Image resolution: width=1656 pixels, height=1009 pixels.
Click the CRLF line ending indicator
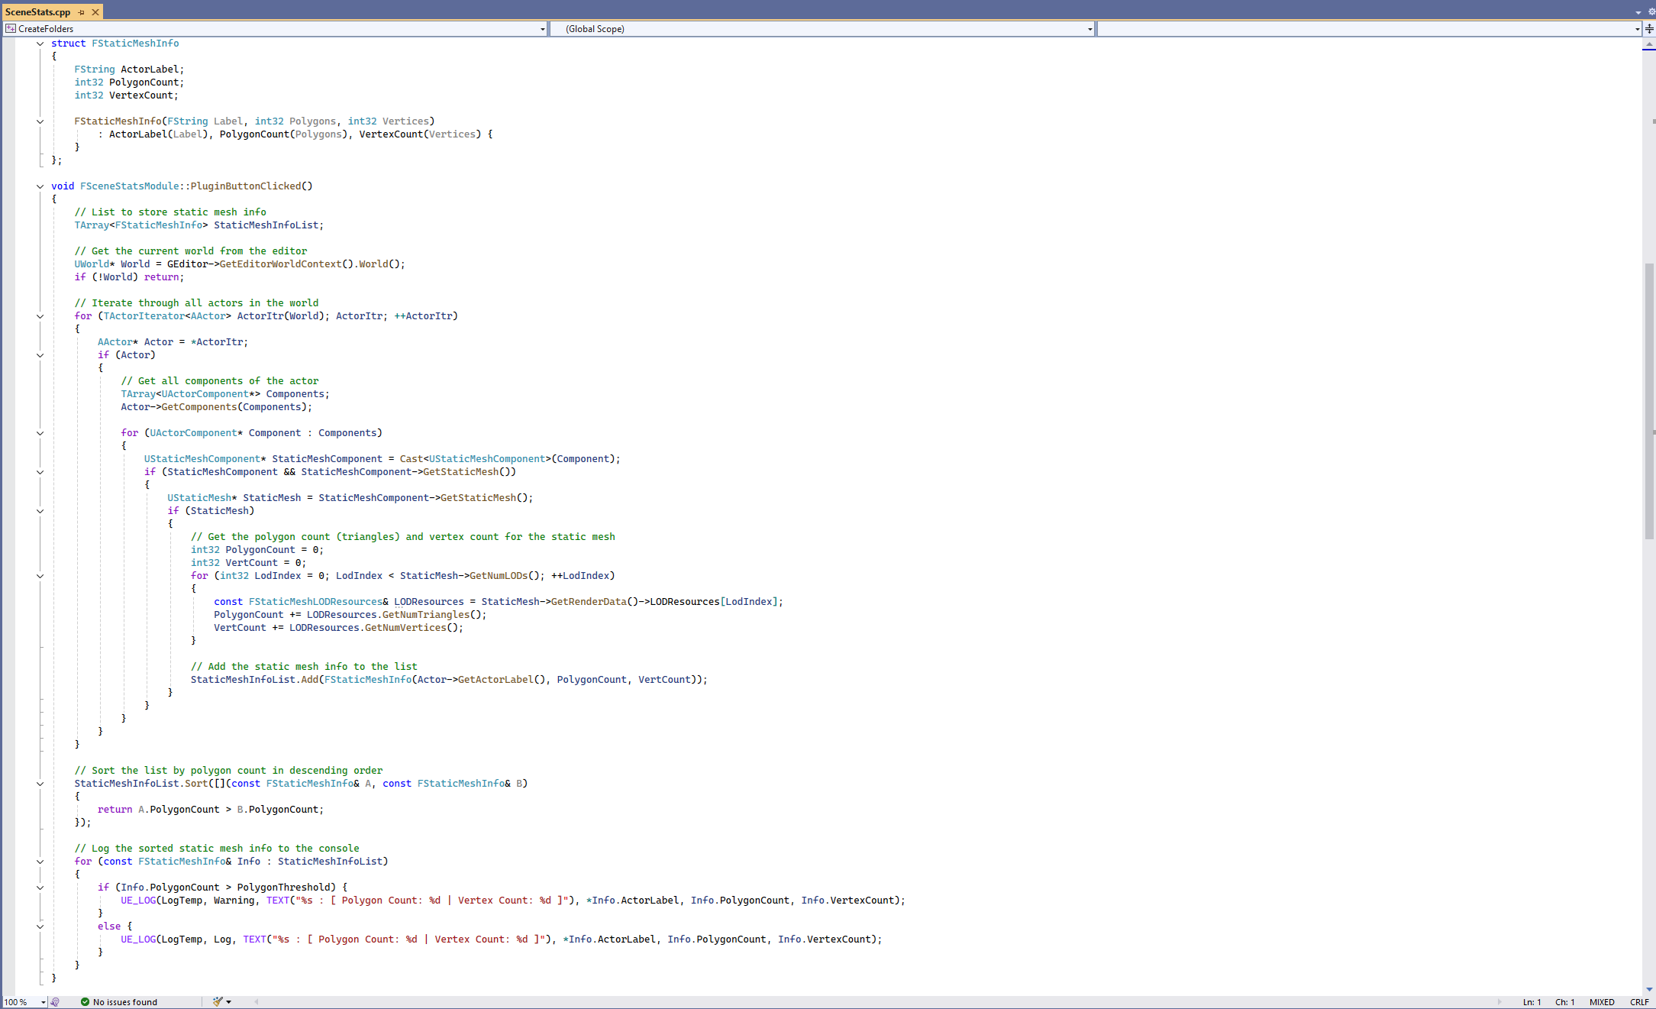[1638, 1002]
